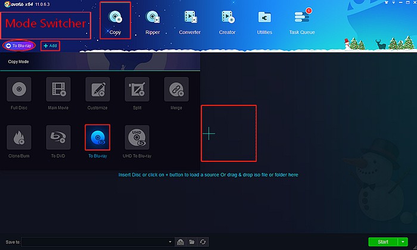417x250 pixels.
Task: Maximize the DVDFab window
Action: (407, 2)
